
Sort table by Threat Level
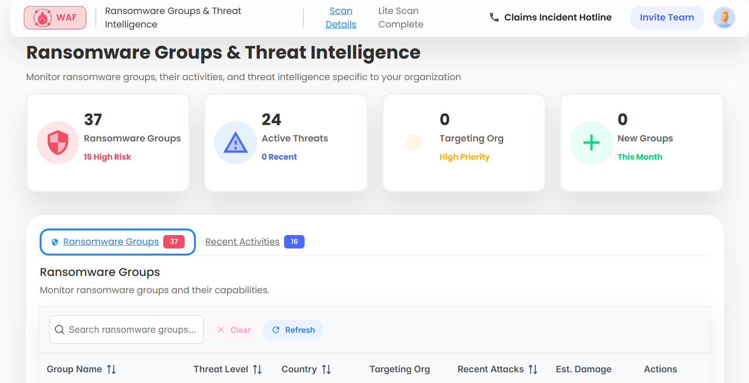pyautogui.click(x=257, y=370)
